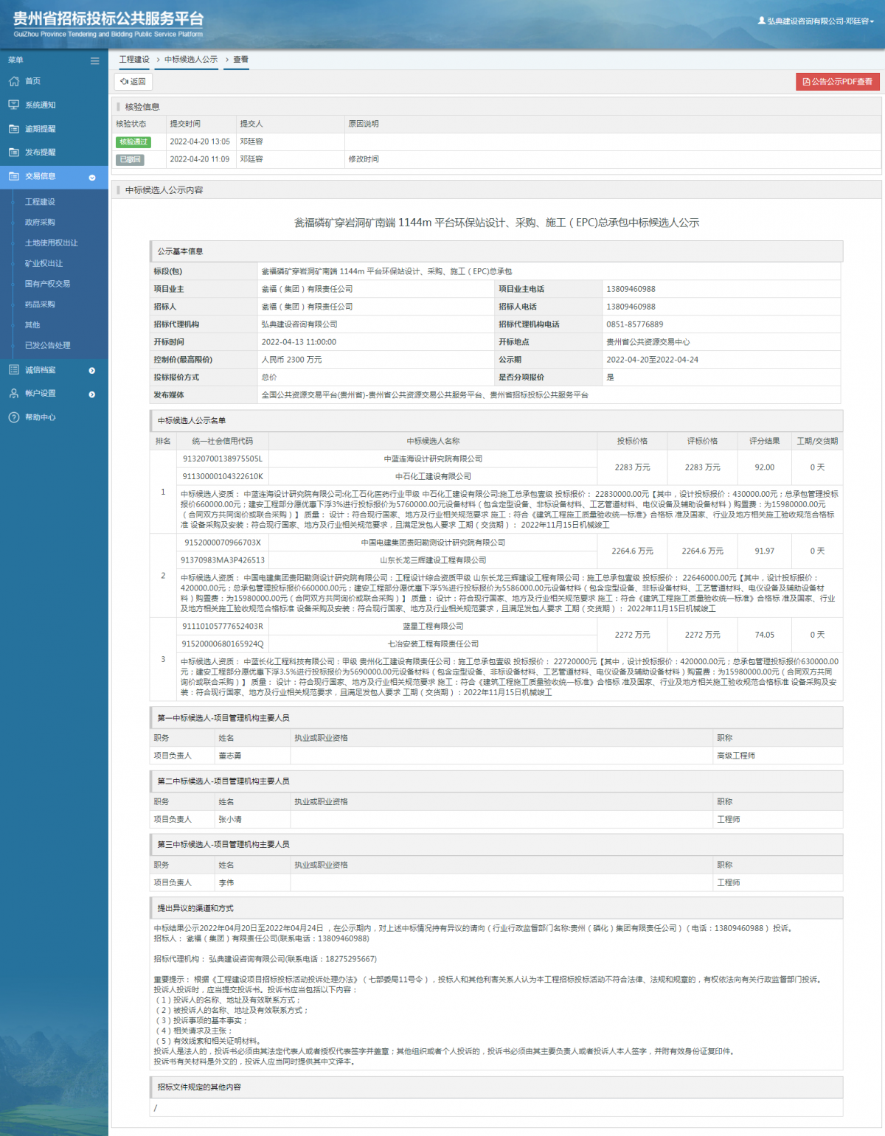Click company 七冶安装工程有限责任公司

pyautogui.click(x=433, y=644)
